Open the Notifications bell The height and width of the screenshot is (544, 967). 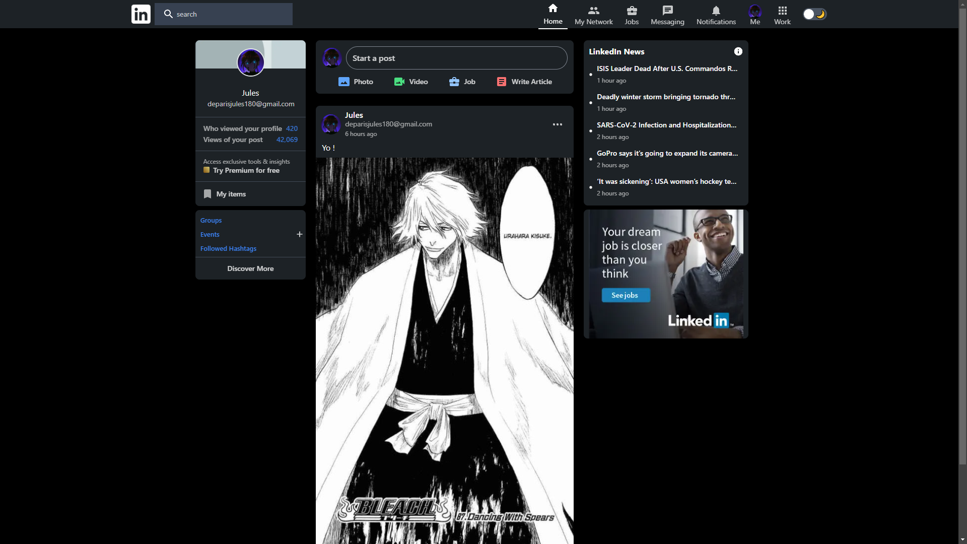(716, 10)
